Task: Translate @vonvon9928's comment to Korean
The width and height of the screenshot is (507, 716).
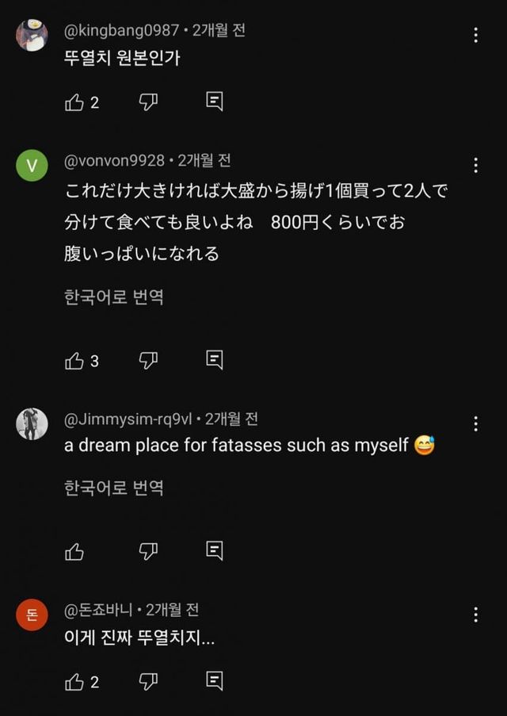Action: (x=114, y=297)
